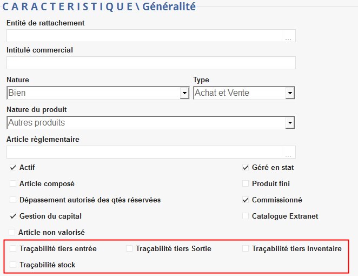Image resolution: width=358 pixels, height=276 pixels.
Task: Uncheck the Géré en stat checkbox
Action: coord(246,168)
